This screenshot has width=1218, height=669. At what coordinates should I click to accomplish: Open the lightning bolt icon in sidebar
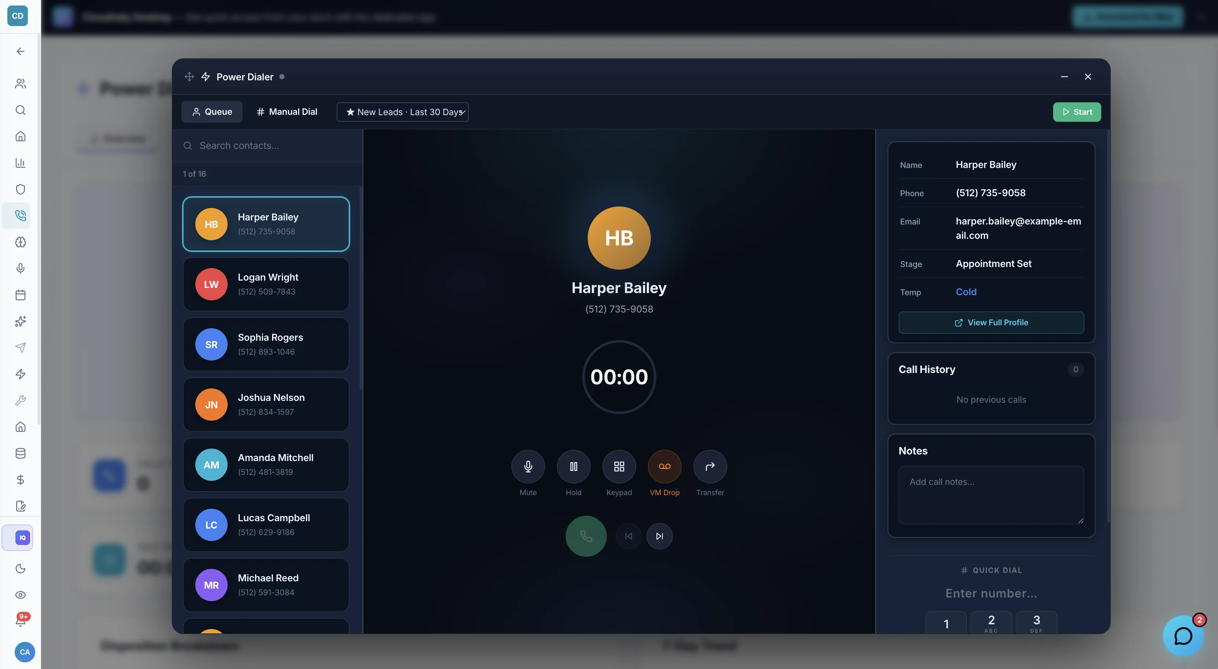point(20,374)
